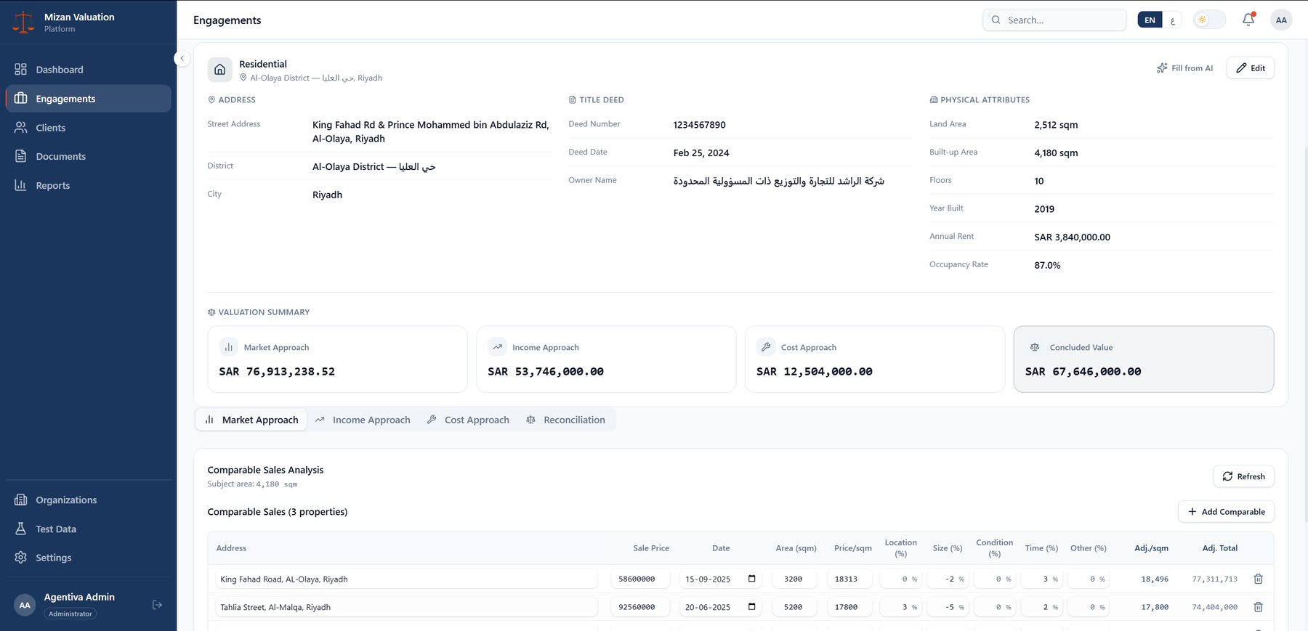Screen dimensions: 1308x631
Task: Click the Income Approach summary card
Action: click(606, 359)
